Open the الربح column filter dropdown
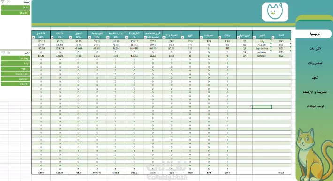 point(182,38)
